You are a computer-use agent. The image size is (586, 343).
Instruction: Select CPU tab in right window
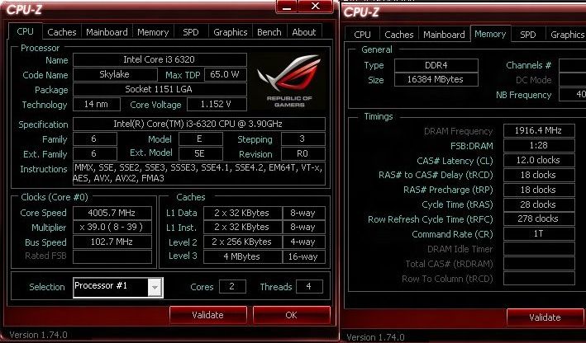pos(362,35)
